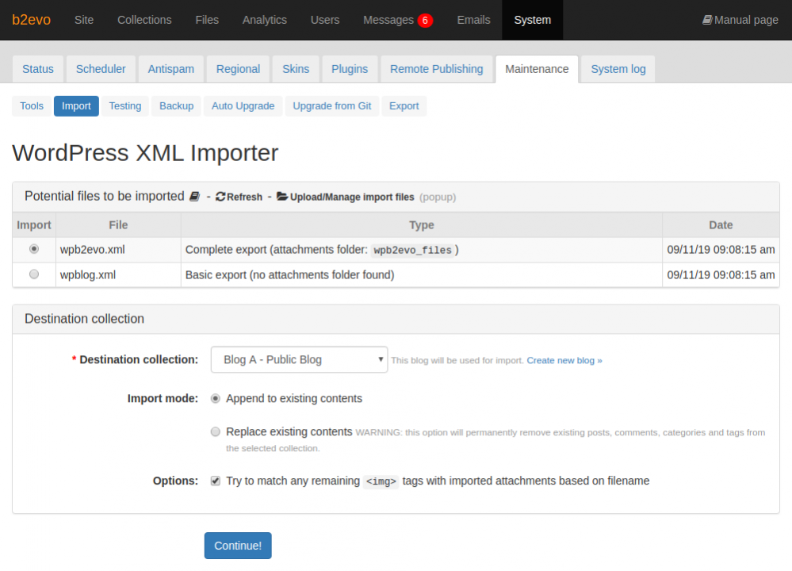Screen dimensions: 792x571
Task: Open the Testing sub-tab
Action: point(125,106)
